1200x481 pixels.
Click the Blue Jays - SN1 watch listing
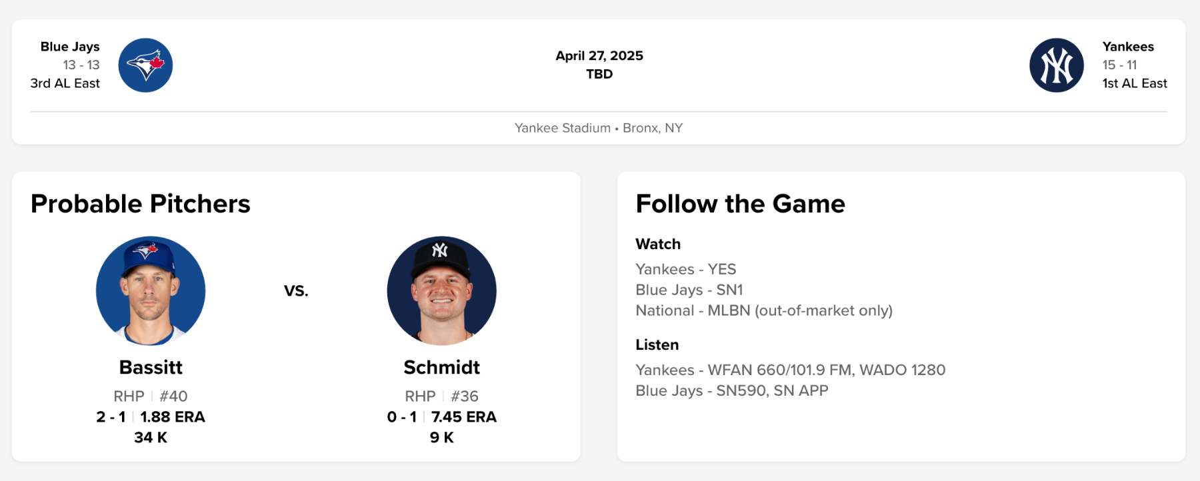click(x=689, y=290)
